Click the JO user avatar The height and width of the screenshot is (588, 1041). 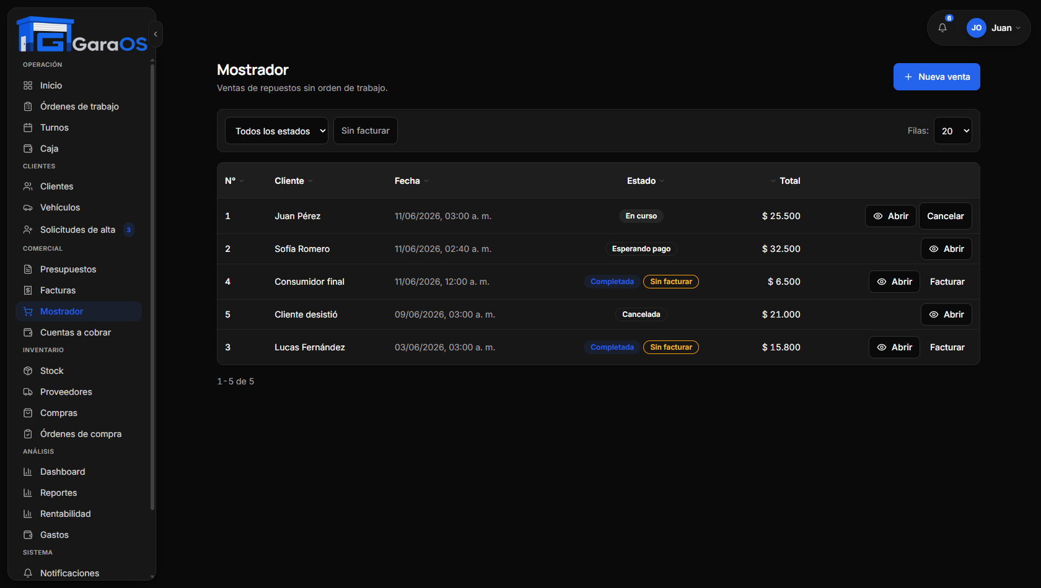point(977,28)
